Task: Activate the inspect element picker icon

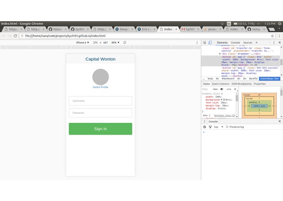Action: tap(204, 43)
